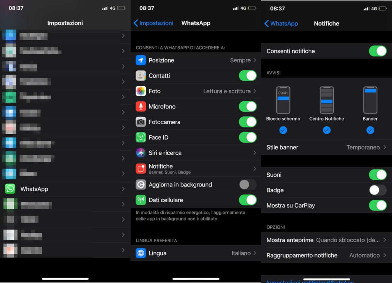Tap the Contatti icon
Viewport: 392px width, 283px height.
click(141, 76)
